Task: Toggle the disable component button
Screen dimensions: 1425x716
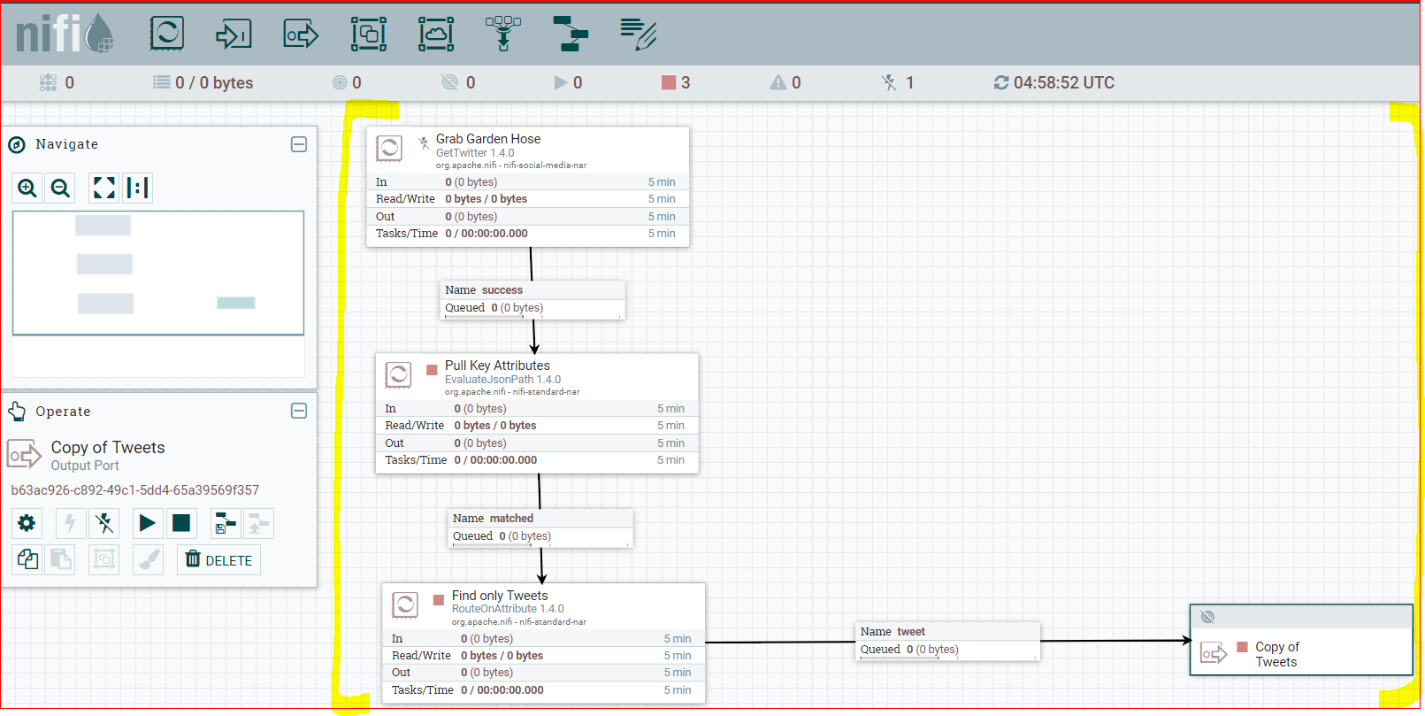Action: click(104, 523)
